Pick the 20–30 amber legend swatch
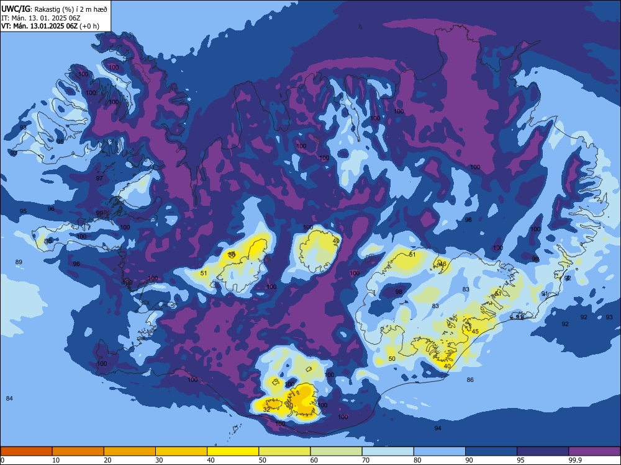 [x=130, y=451]
